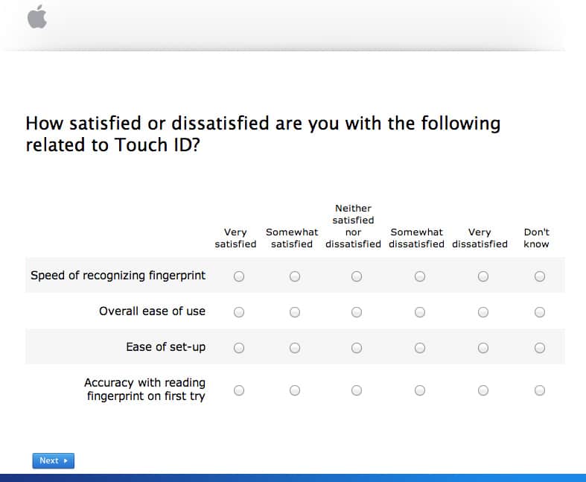Screen dimensions: 586x482
Task: Select Very satisfied for Accuracy with reading fingerprint
Action: [239, 390]
